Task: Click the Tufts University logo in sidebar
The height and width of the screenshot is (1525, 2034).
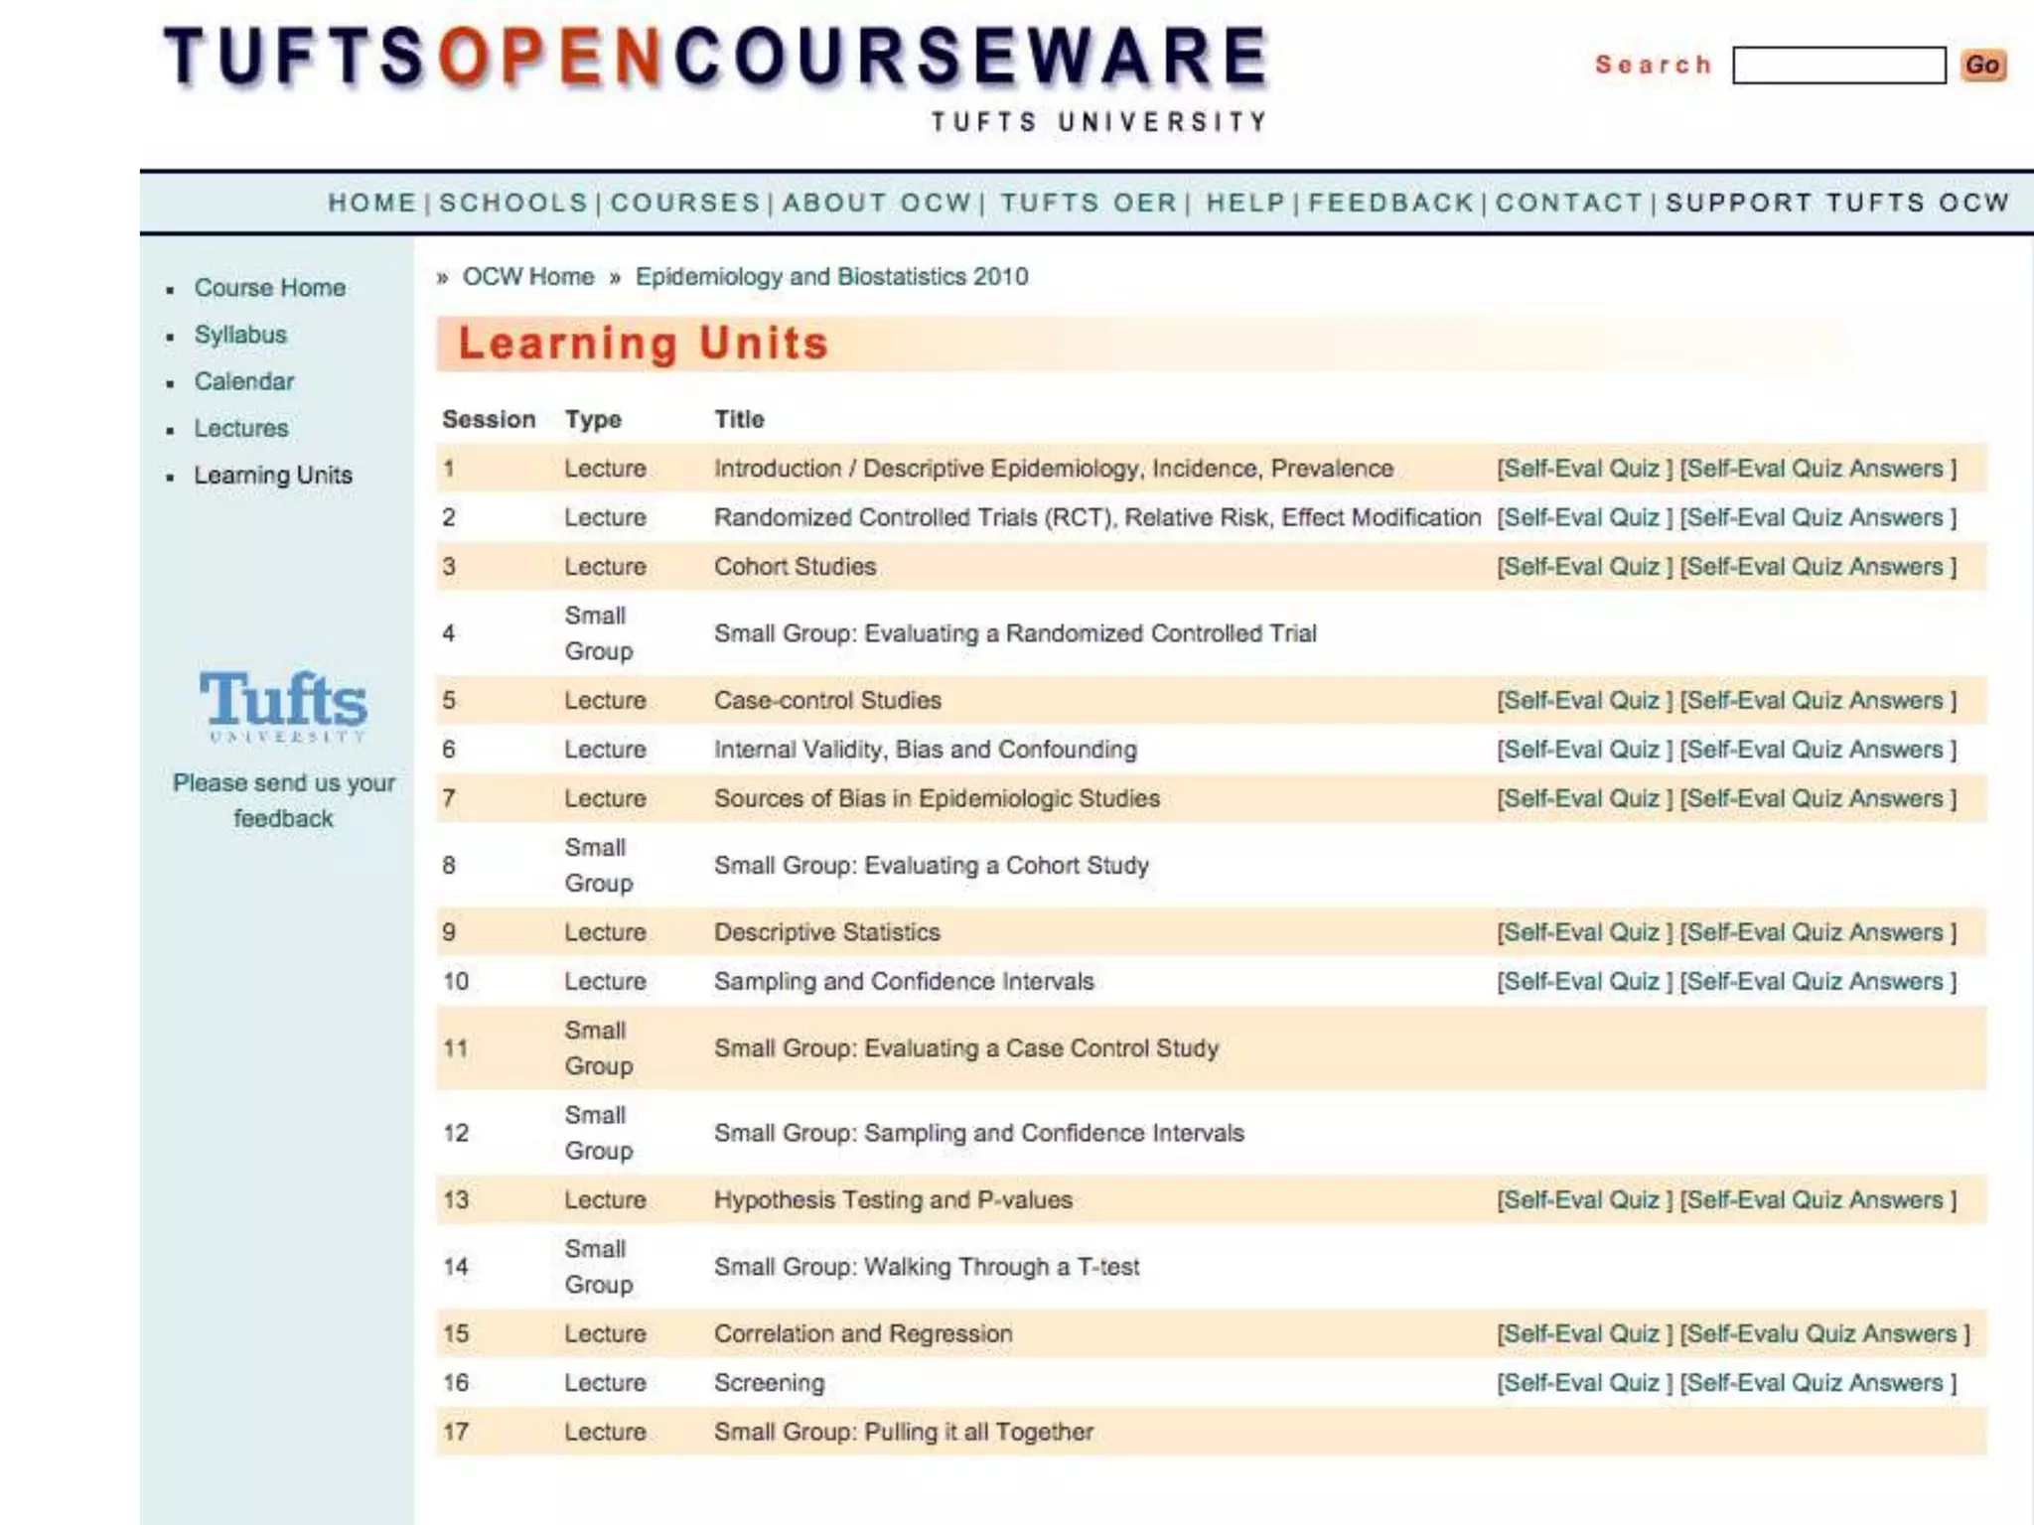Action: (x=283, y=705)
